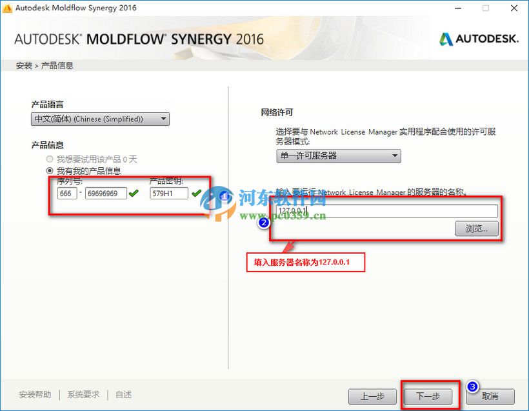Click the numbered badge next to the server field
The height and width of the screenshot is (411, 529).
pos(263,223)
